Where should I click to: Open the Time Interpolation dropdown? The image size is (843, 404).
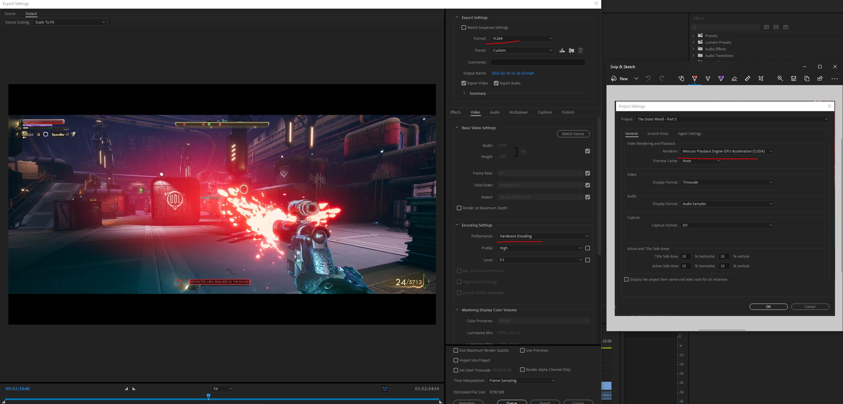(522, 380)
